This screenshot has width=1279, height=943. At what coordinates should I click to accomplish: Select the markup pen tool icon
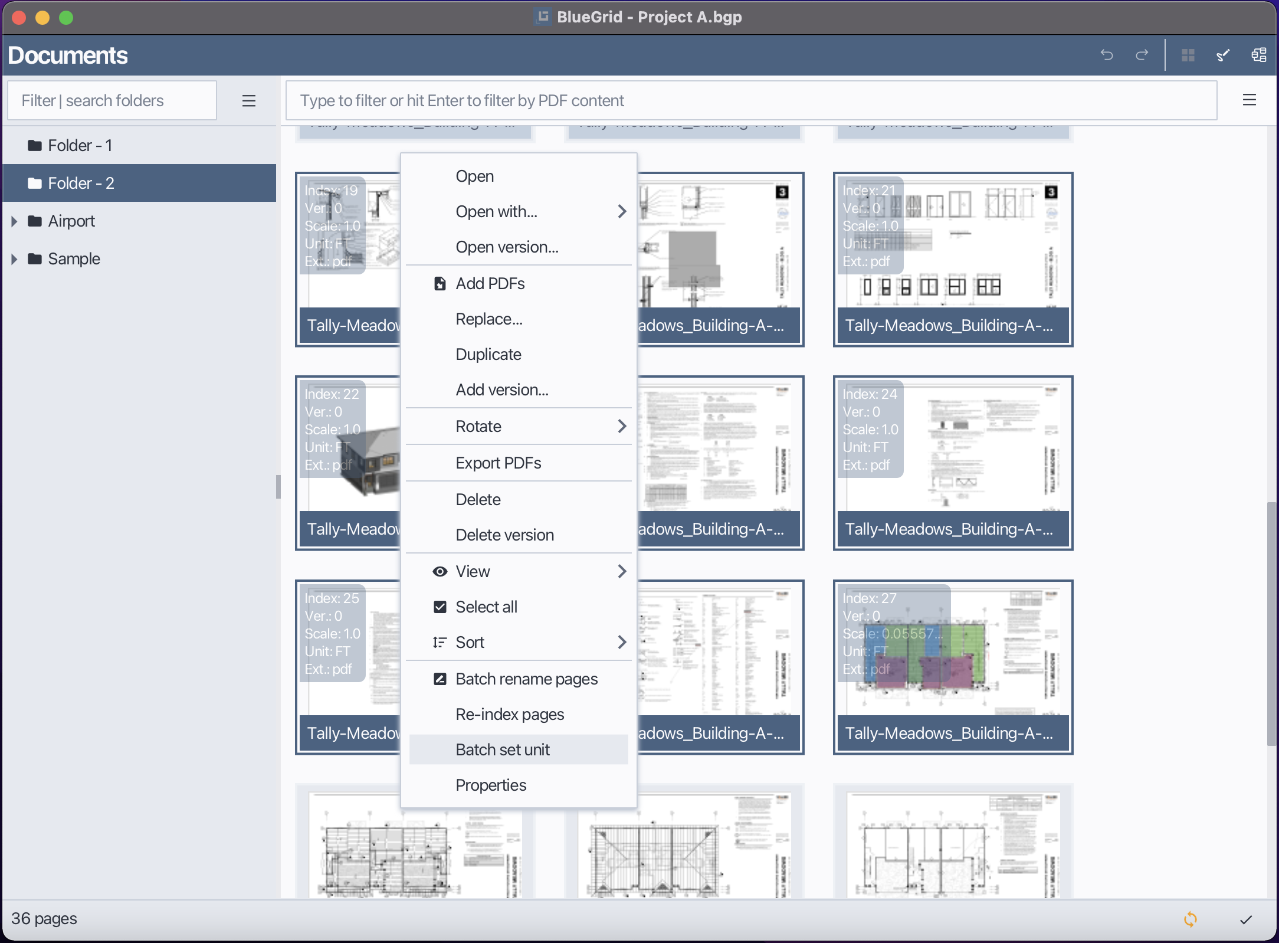[x=1222, y=54]
